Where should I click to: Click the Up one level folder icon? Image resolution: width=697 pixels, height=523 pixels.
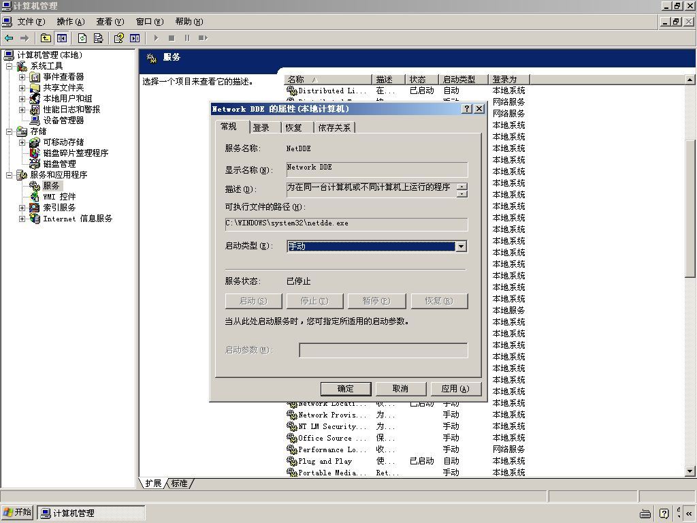46,38
